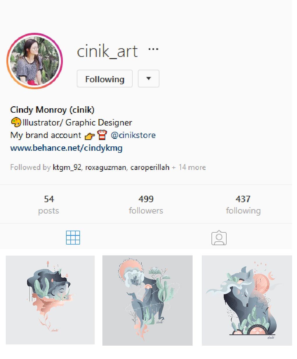Toggle the Following button to unfollow
This screenshot has width=297, height=359.
click(x=105, y=78)
